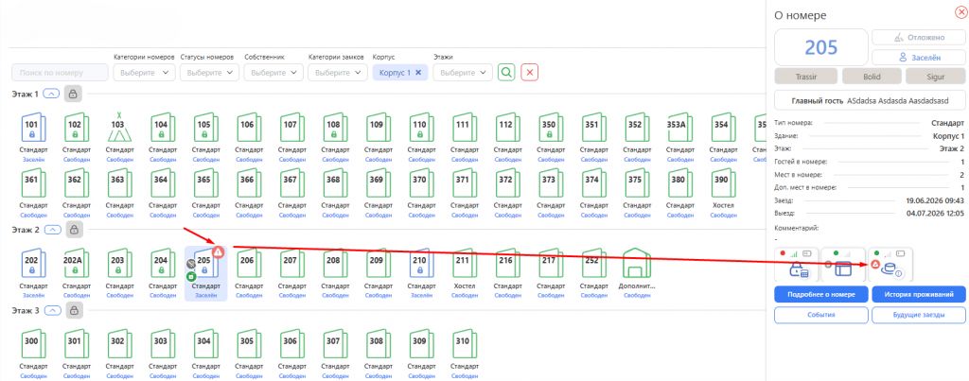Viewport: 969px width, 381px height.
Task: Open the lock device card in room panel
Action: pyautogui.click(x=797, y=265)
